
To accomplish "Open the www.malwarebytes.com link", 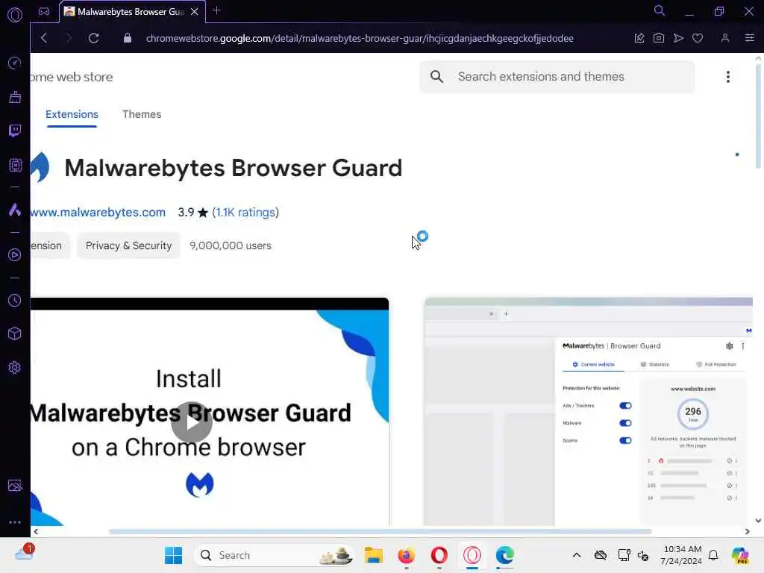I will [x=98, y=213].
